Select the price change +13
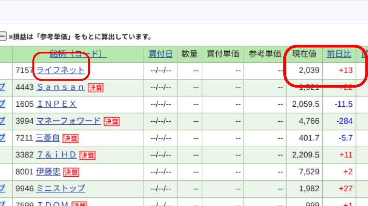Viewport: 368px width, 206px height. point(346,70)
